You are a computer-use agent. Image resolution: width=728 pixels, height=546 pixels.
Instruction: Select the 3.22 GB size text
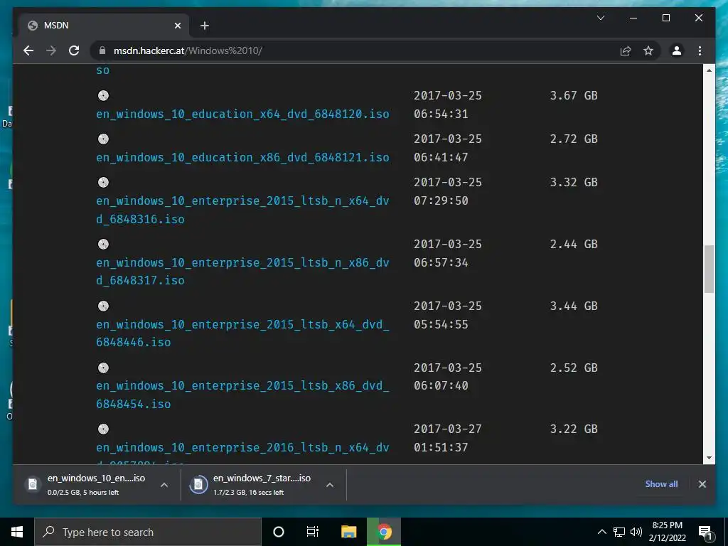point(574,429)
